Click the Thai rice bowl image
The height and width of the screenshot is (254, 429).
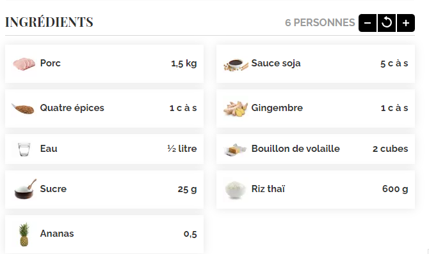(235, 190)
